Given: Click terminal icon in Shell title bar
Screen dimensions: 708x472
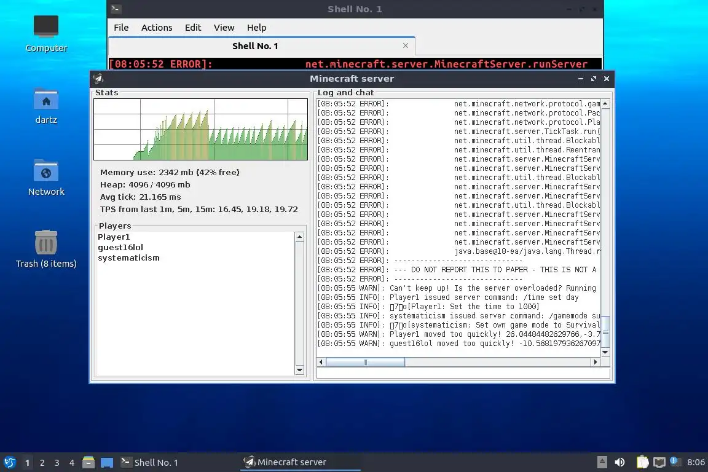Looking at the screenshot, I should click(x=116, y=9).
